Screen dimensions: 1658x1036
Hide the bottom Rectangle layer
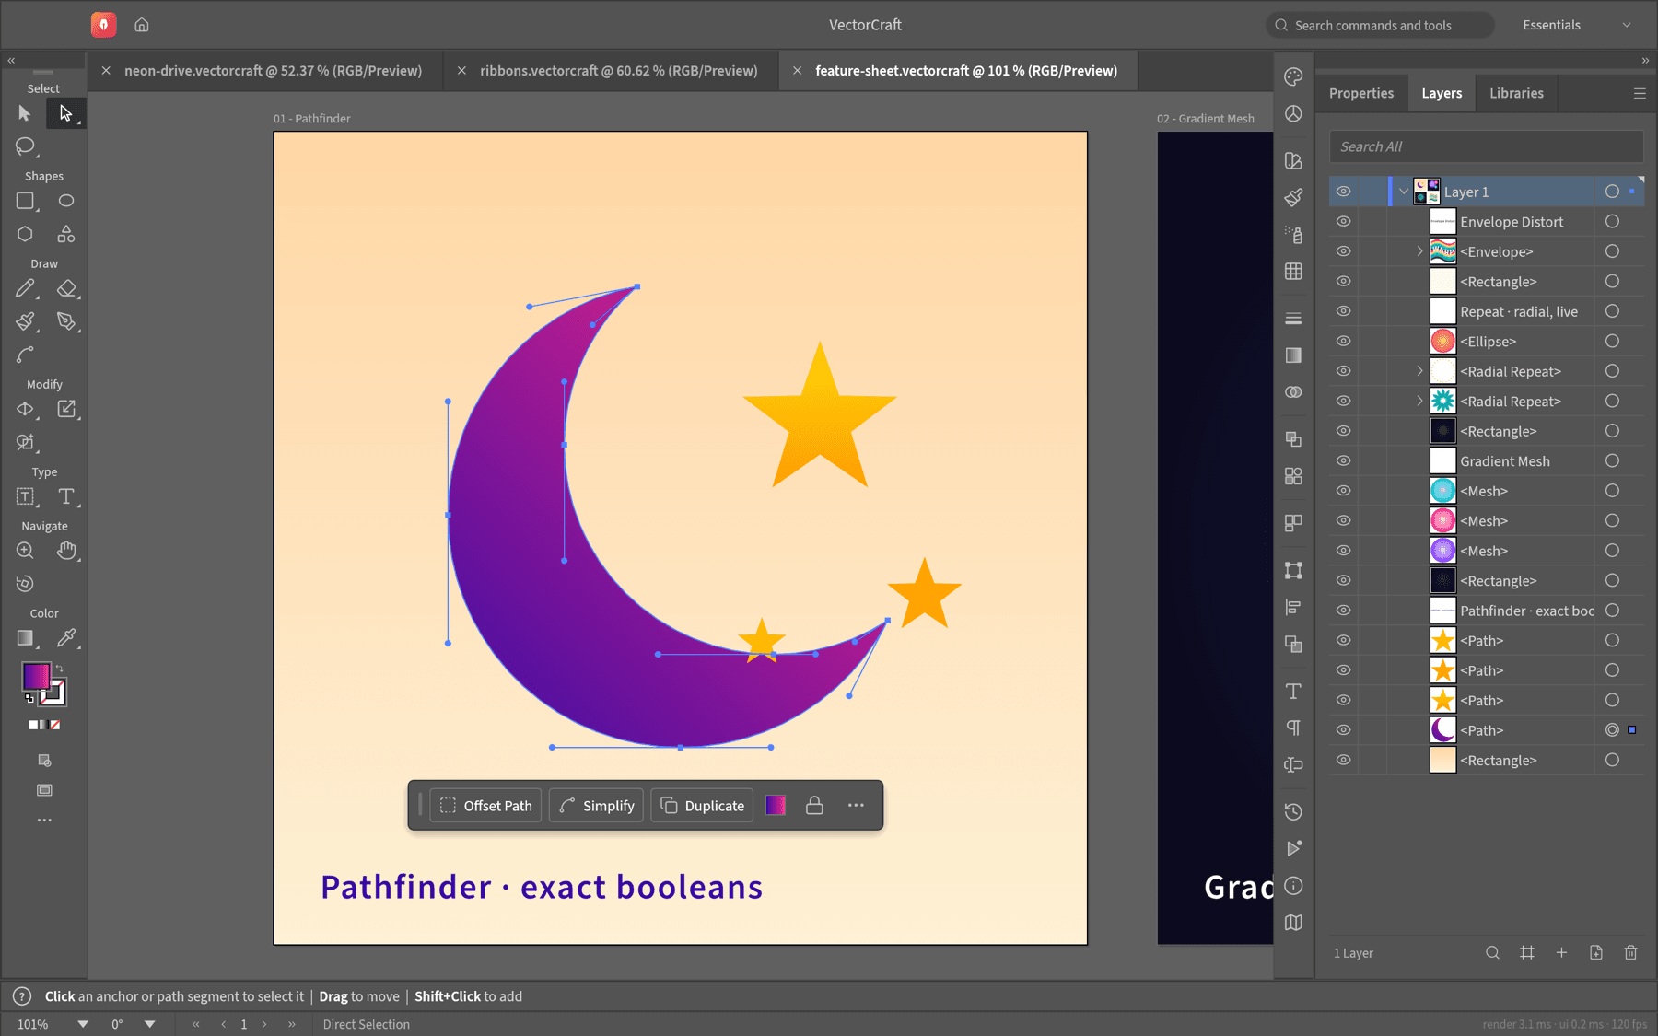coord(1344,761)
